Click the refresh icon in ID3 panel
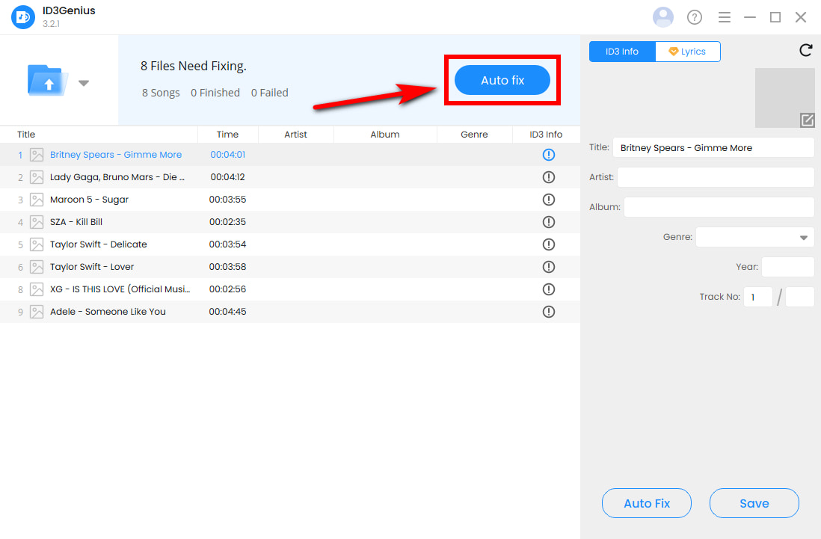Screen dimensions: 821x539 pyautogui.click(x=806, y=50)
